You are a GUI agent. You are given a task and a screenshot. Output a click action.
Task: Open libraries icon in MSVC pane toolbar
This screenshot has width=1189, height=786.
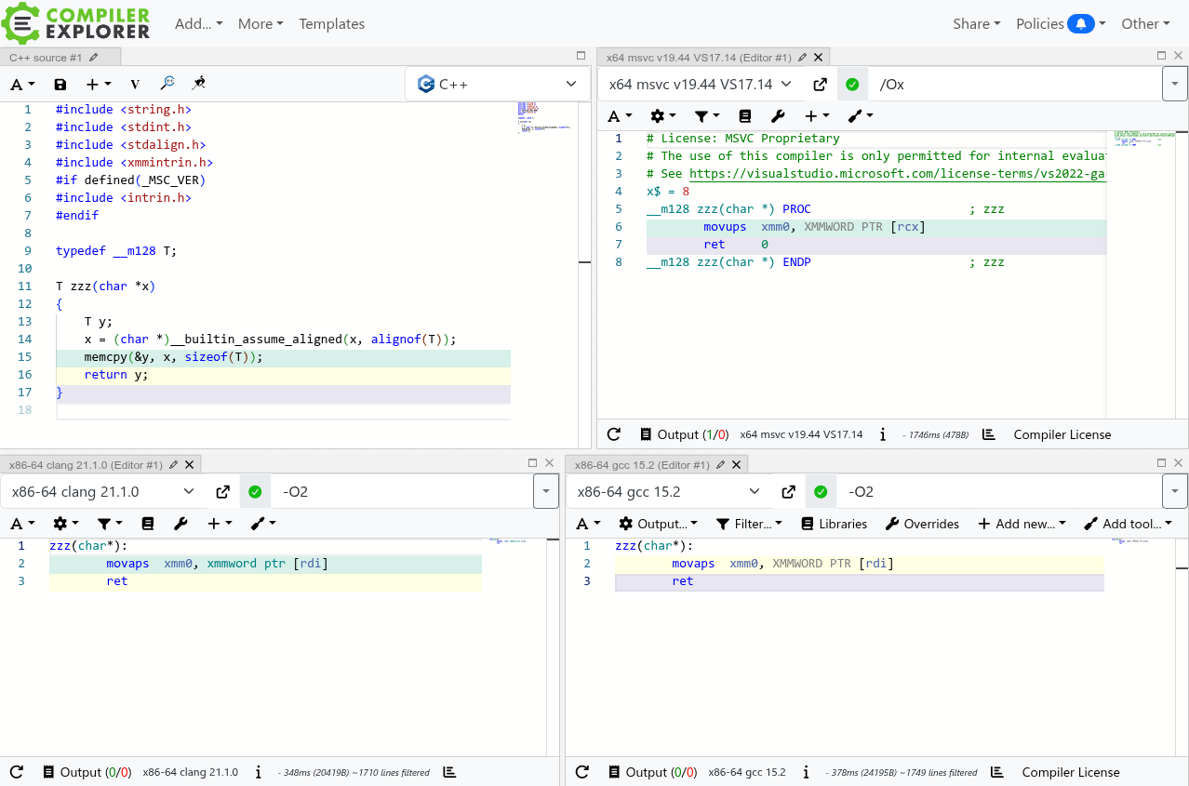[744, 116]
